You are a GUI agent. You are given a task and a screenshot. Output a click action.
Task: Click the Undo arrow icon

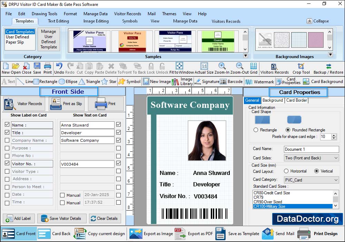(59, 66)
